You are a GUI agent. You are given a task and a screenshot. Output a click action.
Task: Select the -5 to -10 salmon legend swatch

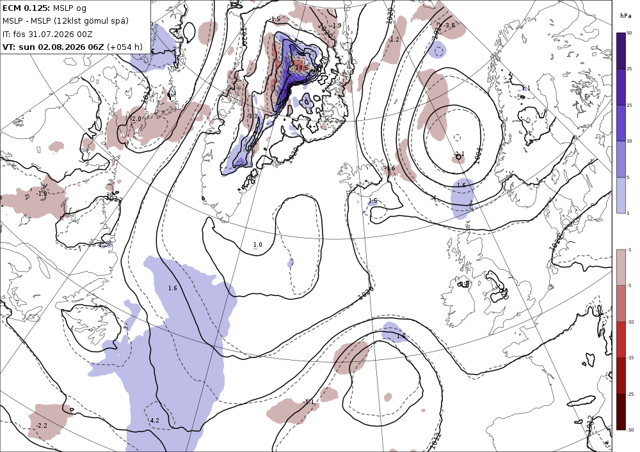tap(620, 303)
